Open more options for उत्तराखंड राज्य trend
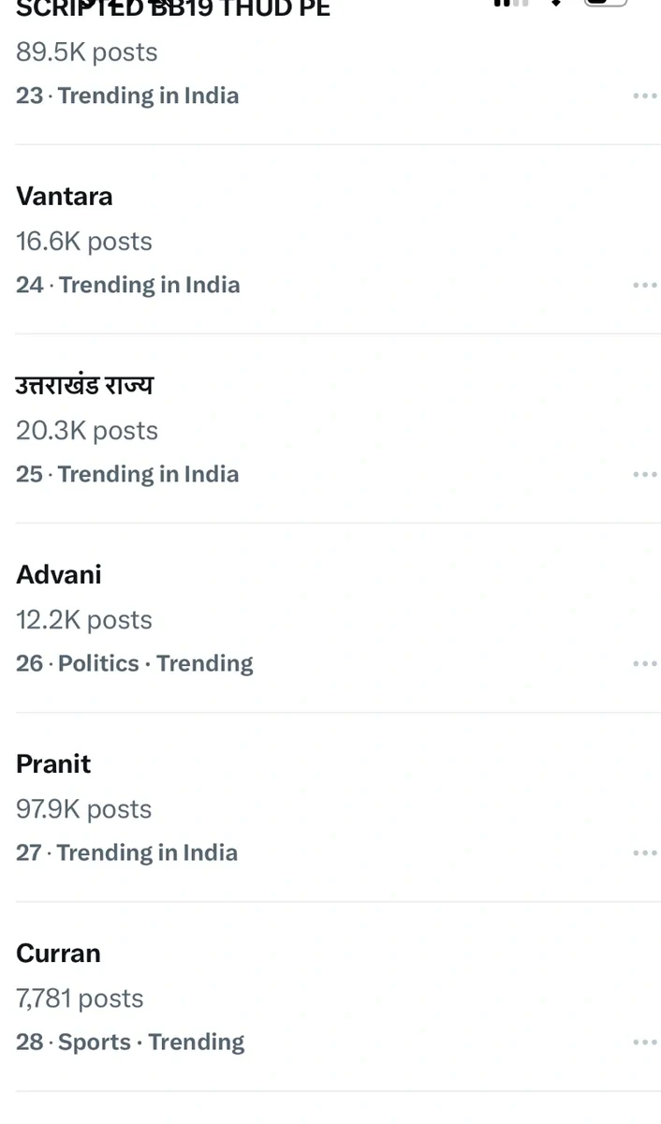The height and width of the screenshot is (1124, 661). 644,474
